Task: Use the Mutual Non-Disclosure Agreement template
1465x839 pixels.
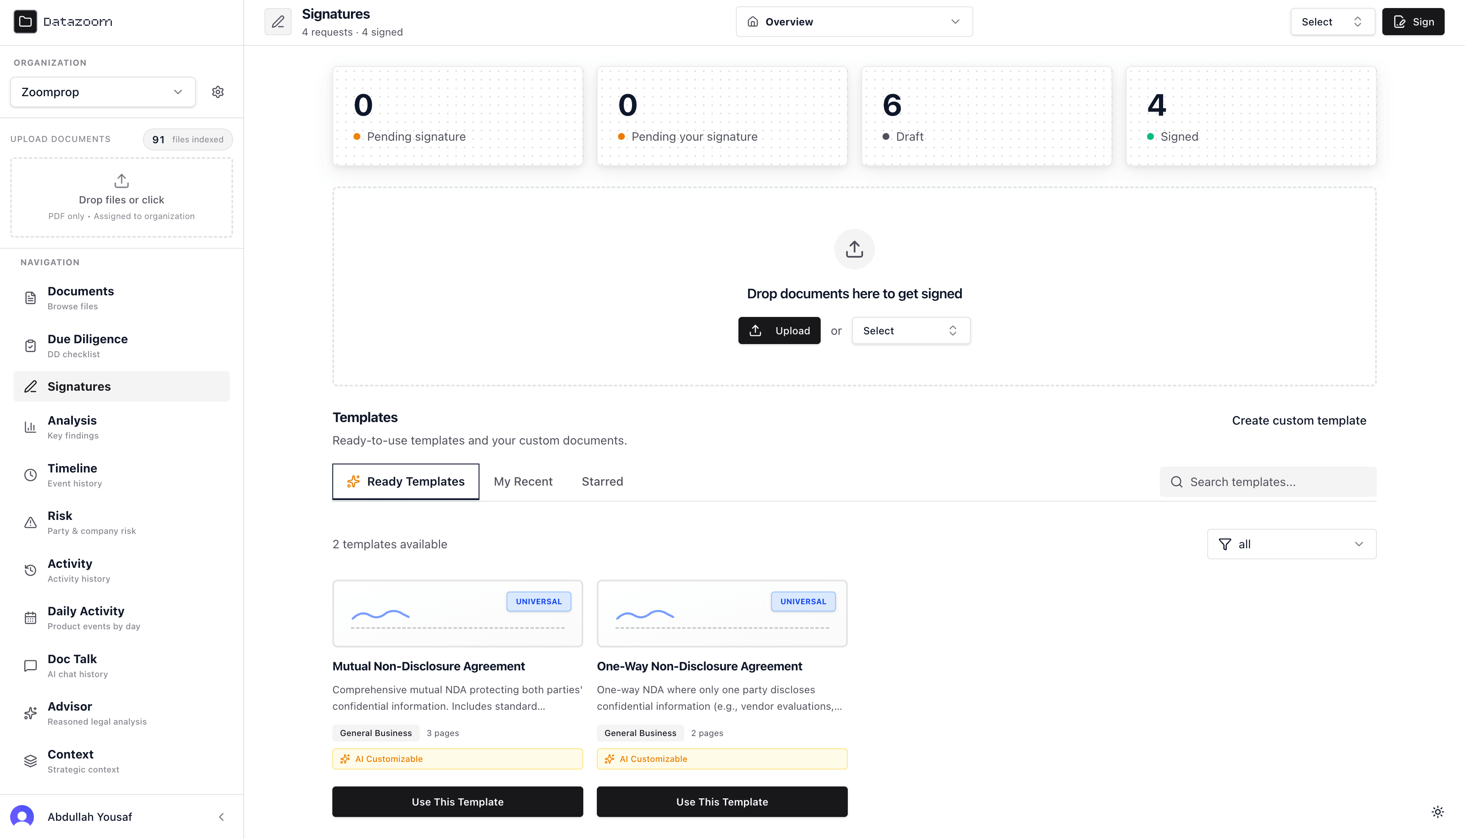Action: (x=457, y=802)
